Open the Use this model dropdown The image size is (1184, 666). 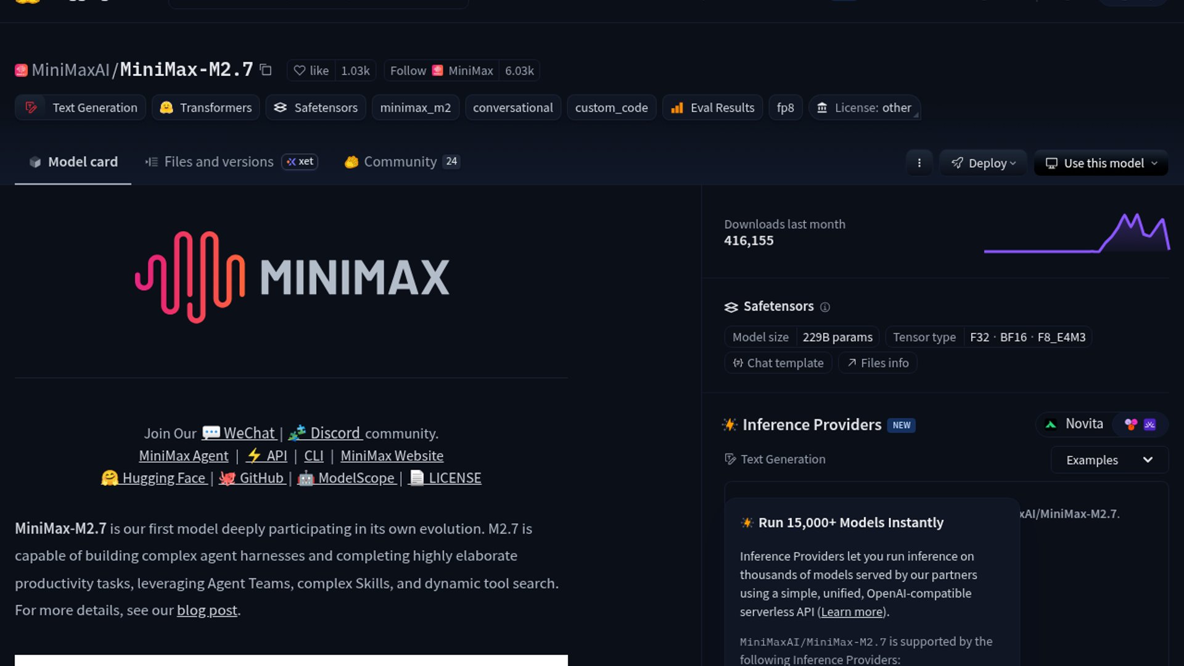coord(1101,163)
